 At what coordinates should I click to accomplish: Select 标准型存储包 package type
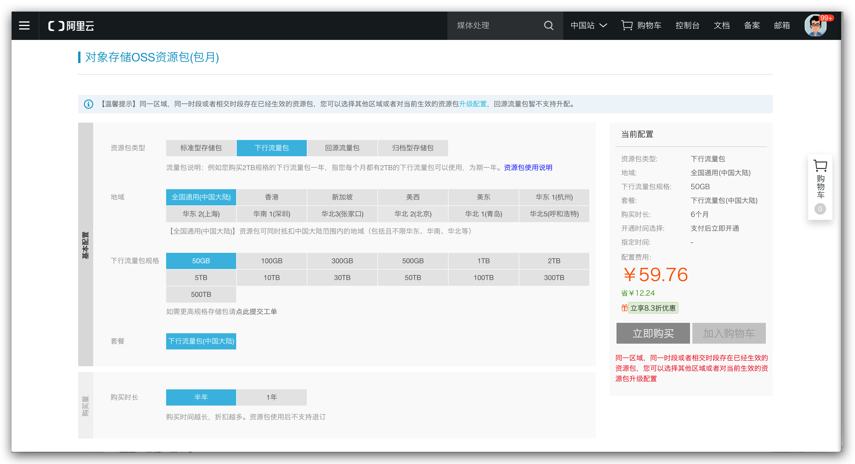[201, 148]
